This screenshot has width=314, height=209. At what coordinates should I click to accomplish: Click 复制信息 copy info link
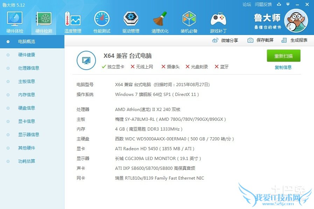coord(283,68)
